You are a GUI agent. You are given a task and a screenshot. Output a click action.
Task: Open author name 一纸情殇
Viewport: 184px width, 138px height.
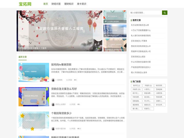coord(59,80)
